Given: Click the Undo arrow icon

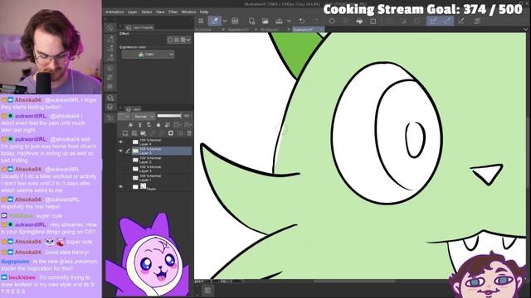Looking at the screenshot, I should click(x=302, y=21).
